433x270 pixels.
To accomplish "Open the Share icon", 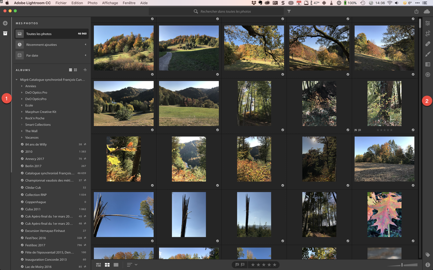I will 417,11.
